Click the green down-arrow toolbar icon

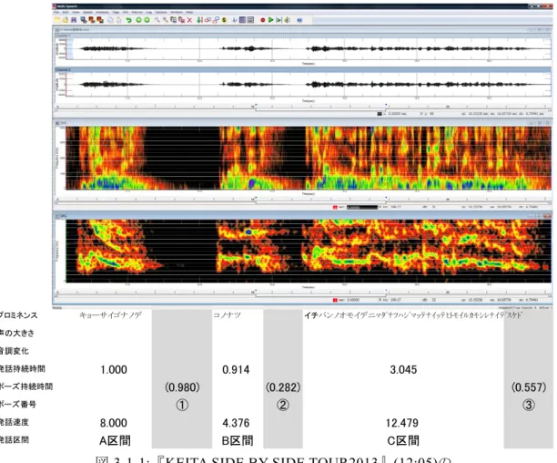[199, 20]
